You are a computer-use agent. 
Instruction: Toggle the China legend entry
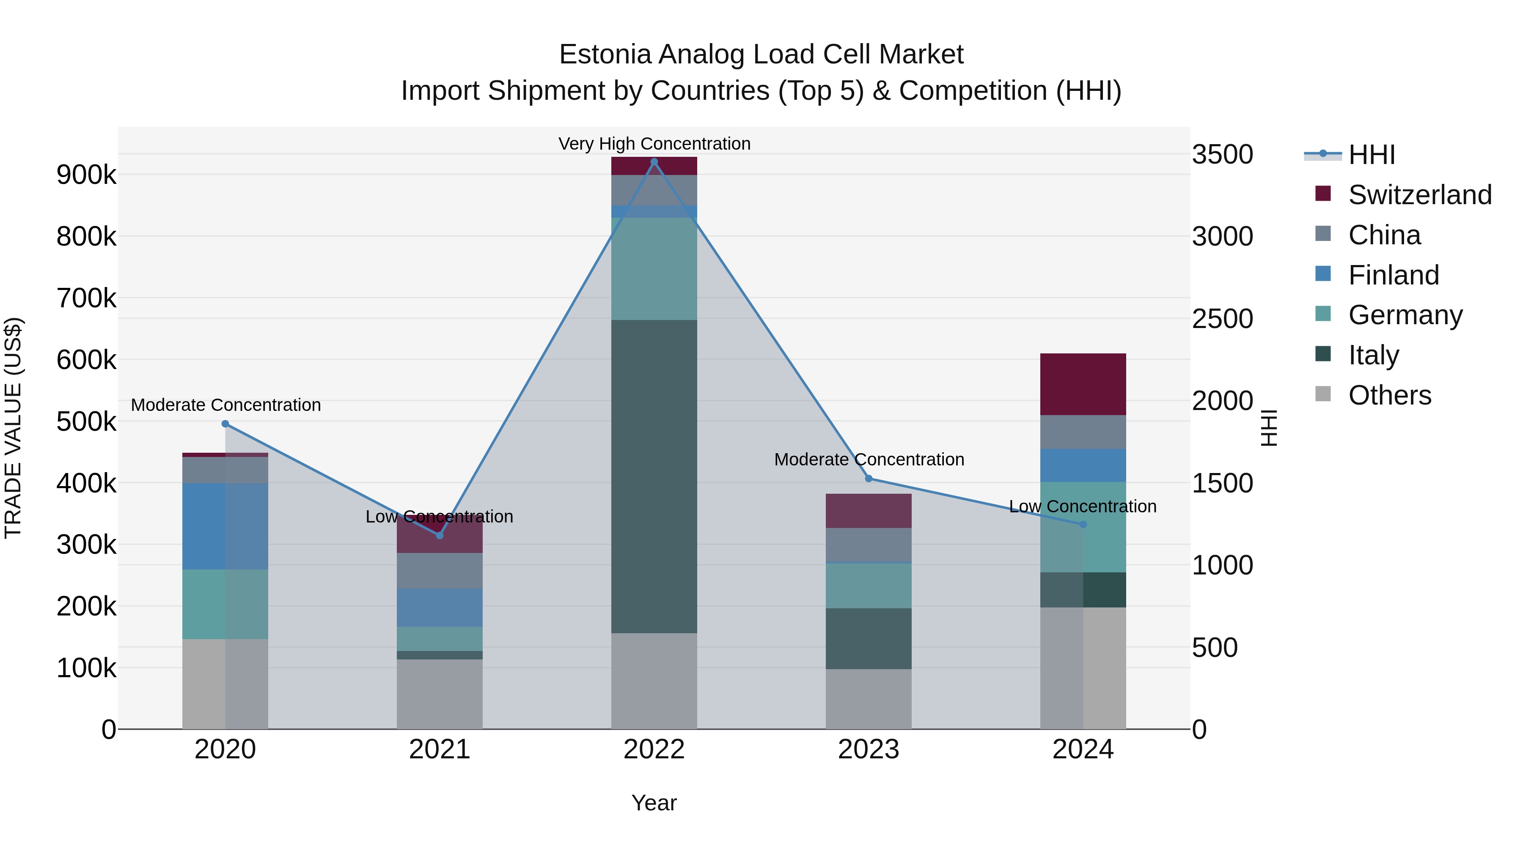pyautogui.click(x=1367, y=235)
